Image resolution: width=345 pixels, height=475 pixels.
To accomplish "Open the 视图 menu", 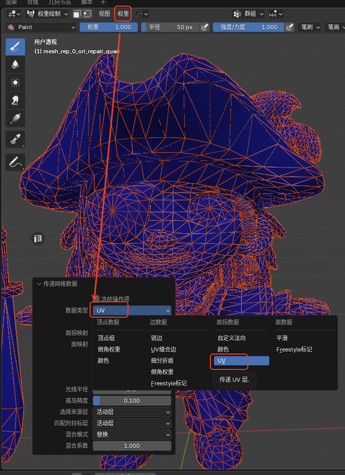I will [x=104, y=14].
